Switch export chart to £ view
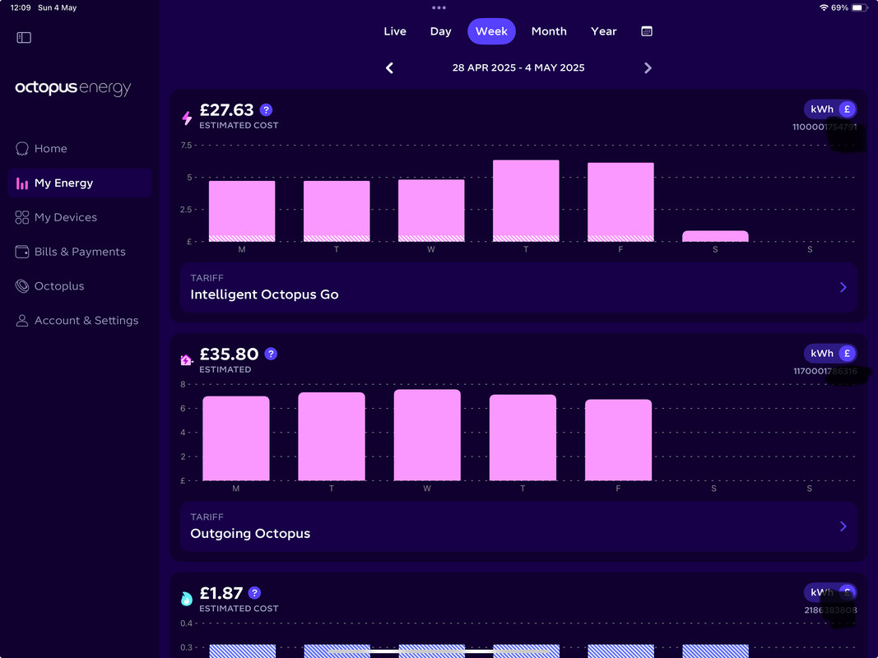Image resolution: width=878 pixels, height=658 pixels. click(x=847, y=353)
